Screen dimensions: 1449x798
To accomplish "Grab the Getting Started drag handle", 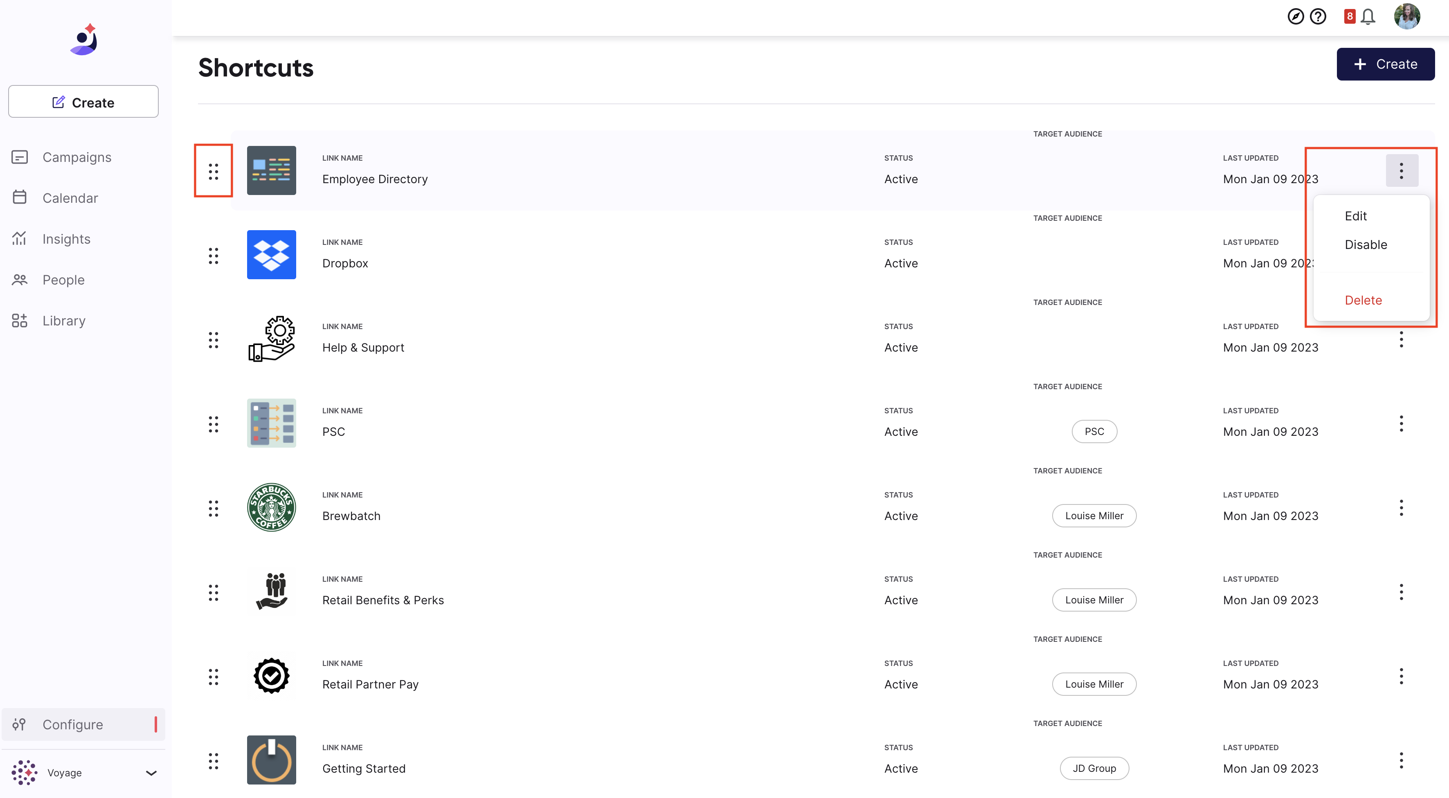I will 213,762.
